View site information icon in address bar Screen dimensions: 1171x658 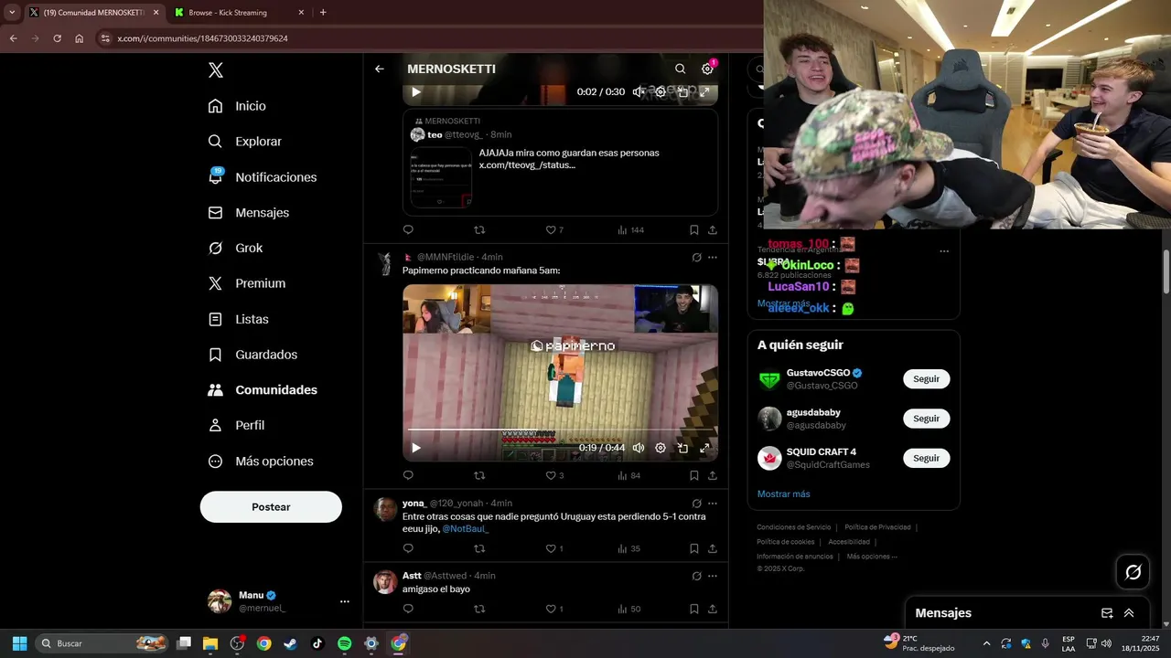pos(105,38)
